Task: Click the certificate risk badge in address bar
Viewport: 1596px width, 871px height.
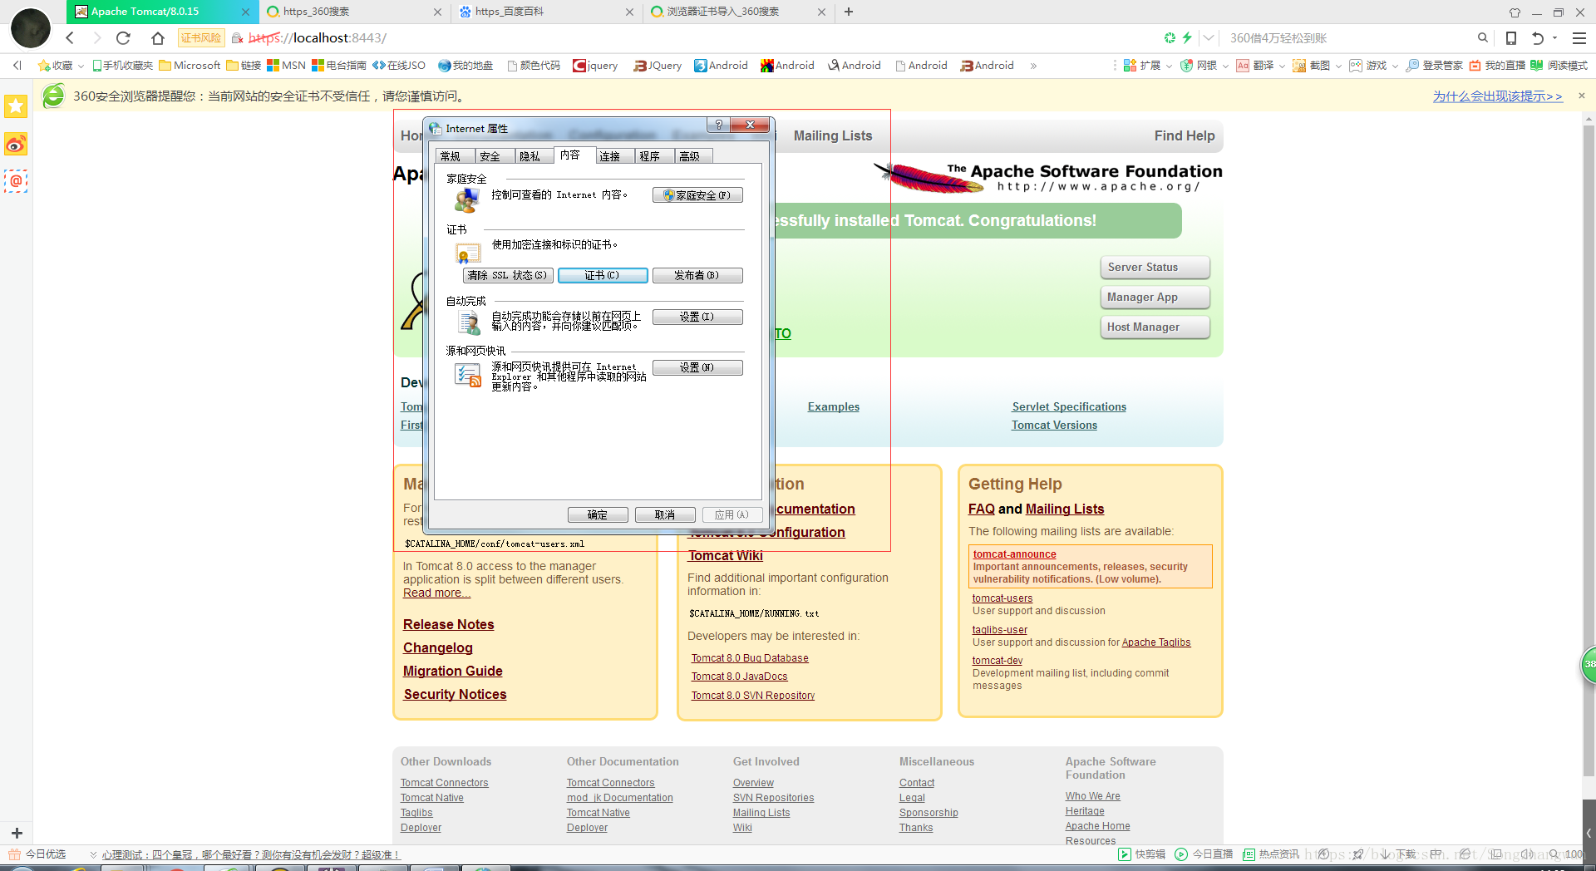Action: 201,37
